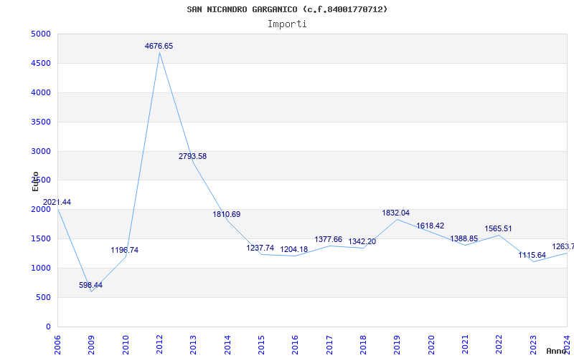
Task: Click the Anno x-axis title
Action: point(557,351)
